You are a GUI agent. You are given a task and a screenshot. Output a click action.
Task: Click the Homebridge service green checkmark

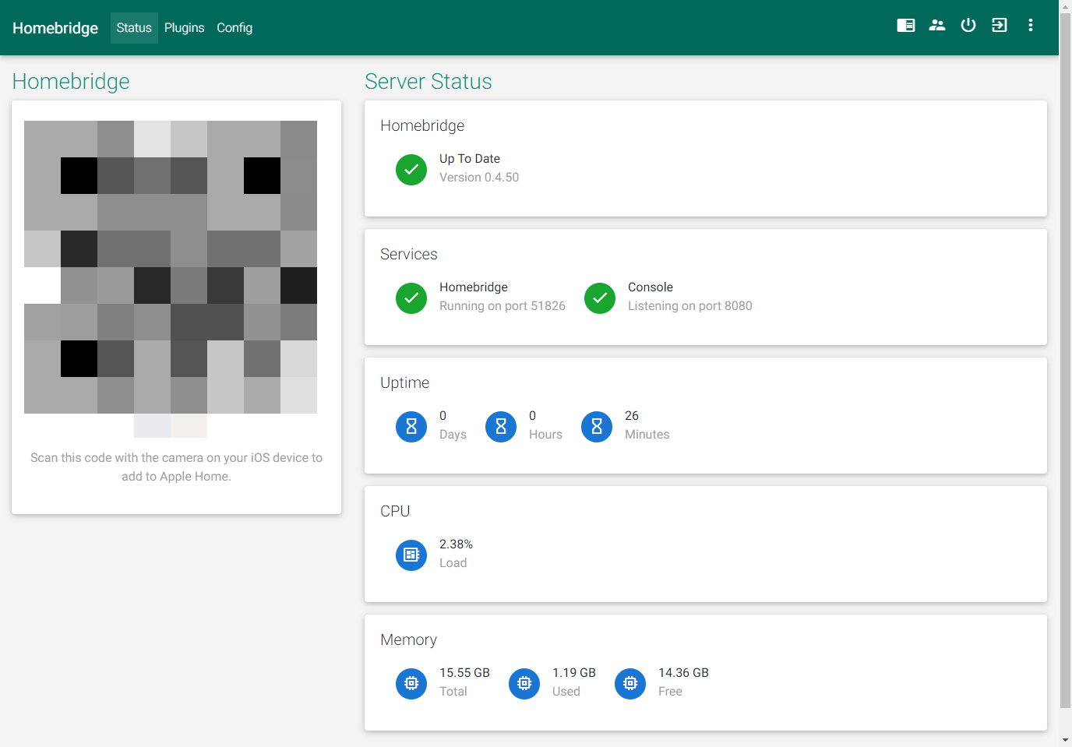pyautogui.click(x=411, y=298)
